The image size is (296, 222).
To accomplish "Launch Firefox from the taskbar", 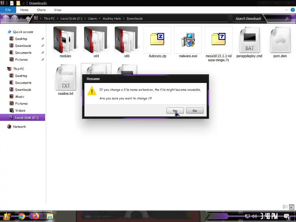I will coord(35,216).
